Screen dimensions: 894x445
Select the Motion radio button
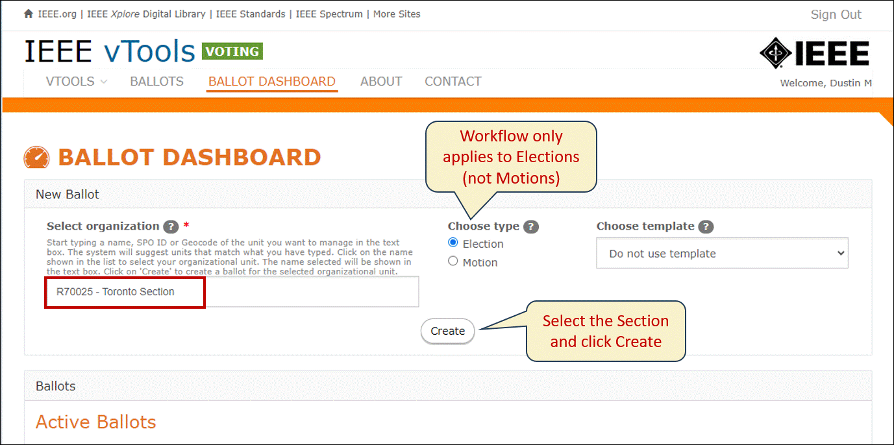point(453,261)
